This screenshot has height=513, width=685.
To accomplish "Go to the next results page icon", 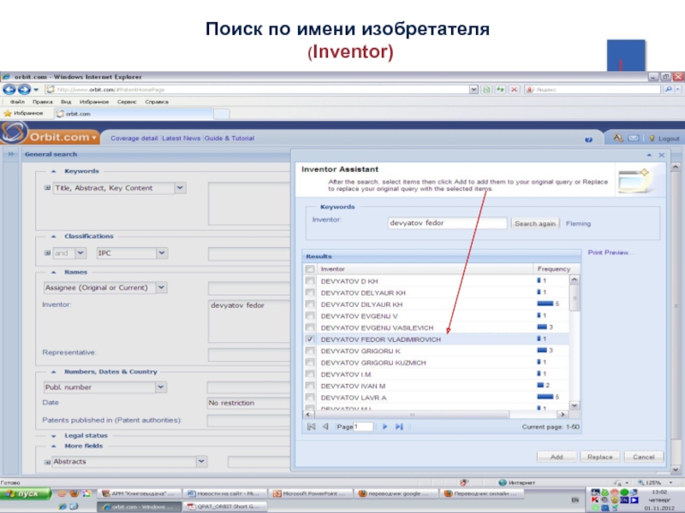I will pyautogui.click(x=384, y=427).
